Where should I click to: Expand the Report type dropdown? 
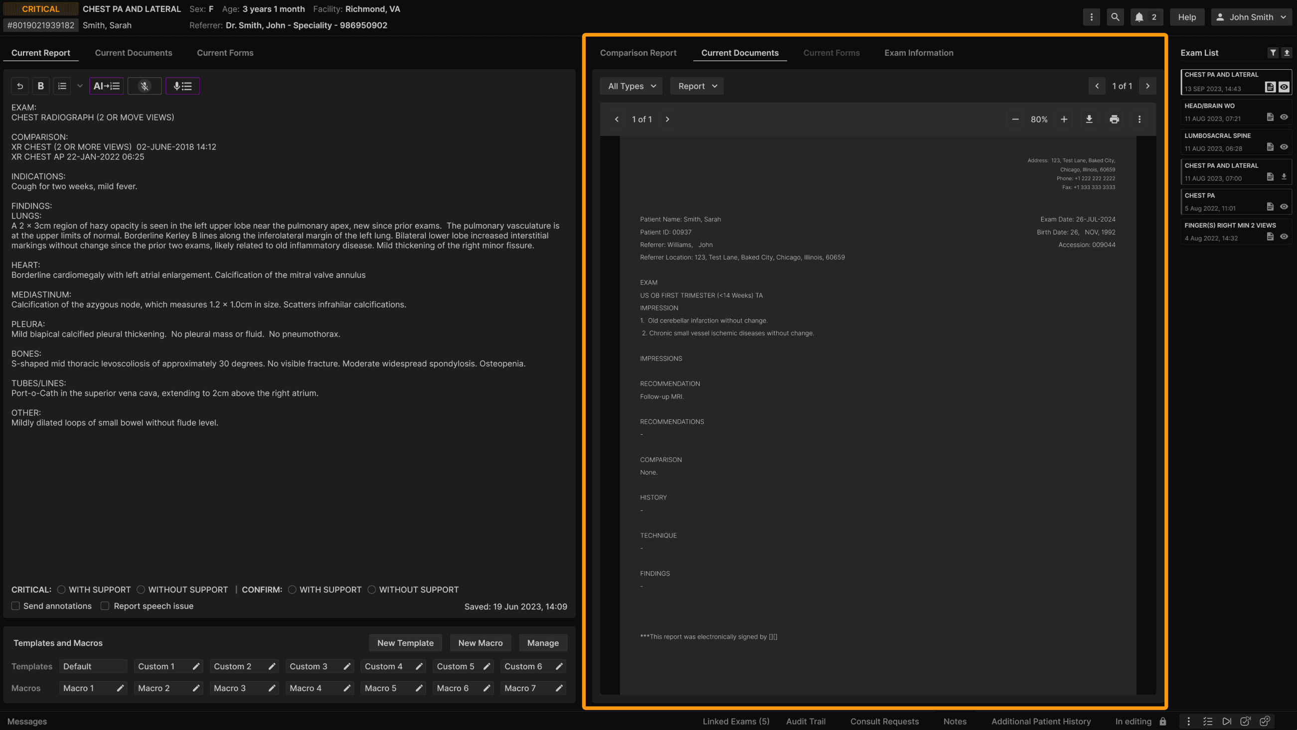697,86
